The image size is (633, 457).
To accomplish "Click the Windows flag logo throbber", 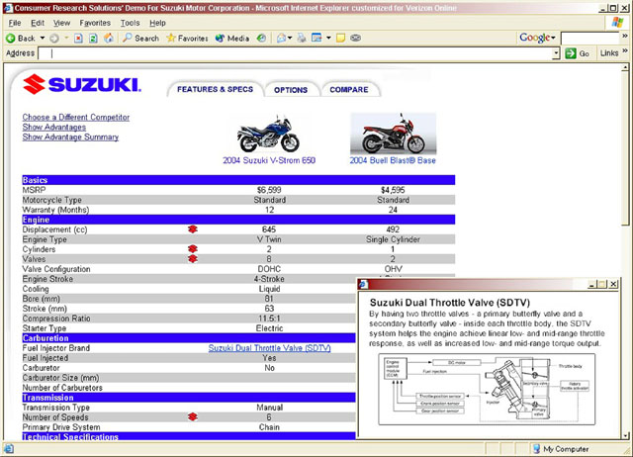I will coord(617,23).
